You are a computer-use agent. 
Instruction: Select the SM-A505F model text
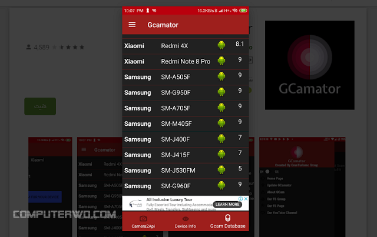pos(176,77)
